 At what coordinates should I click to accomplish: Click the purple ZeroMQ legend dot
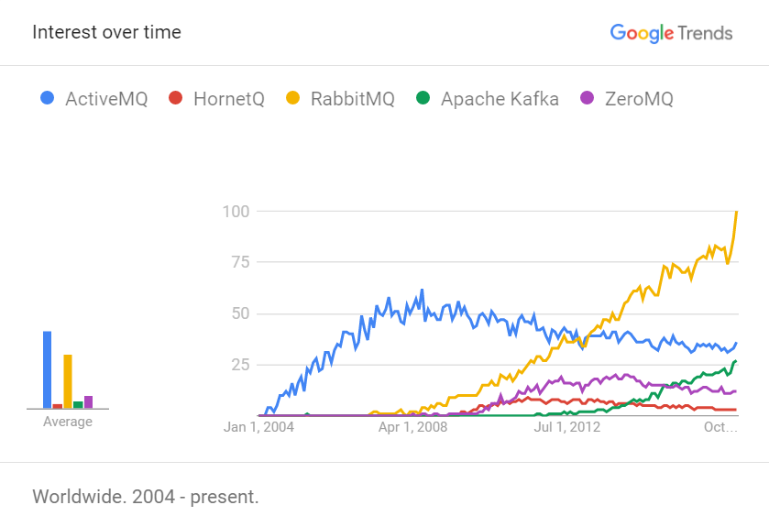tap(588, 98)
